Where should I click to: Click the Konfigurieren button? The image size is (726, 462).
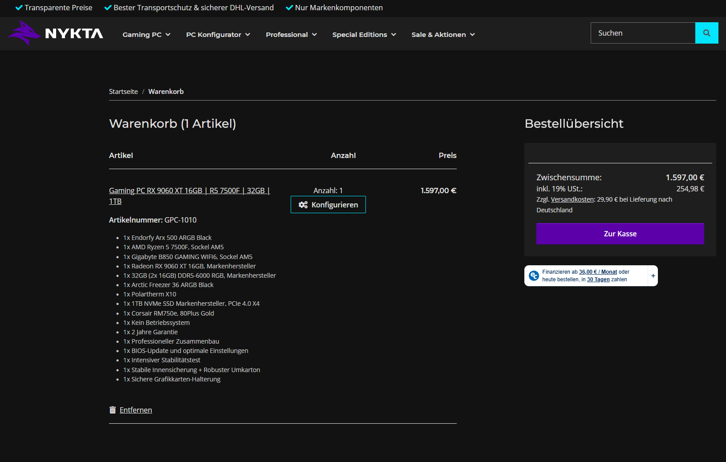click(x=328, y=205)
